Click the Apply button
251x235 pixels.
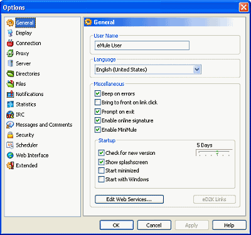pos(191,225)
